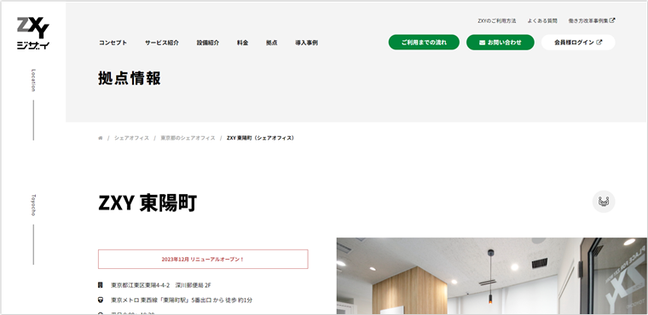The width and height of the screenshot is (648, 315).
Task: Click the 拠点情報 page title
Action: [130, 78]
